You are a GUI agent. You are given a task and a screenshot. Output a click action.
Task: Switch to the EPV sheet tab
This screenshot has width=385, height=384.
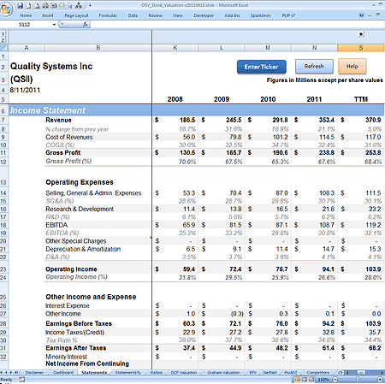(252, 372)
